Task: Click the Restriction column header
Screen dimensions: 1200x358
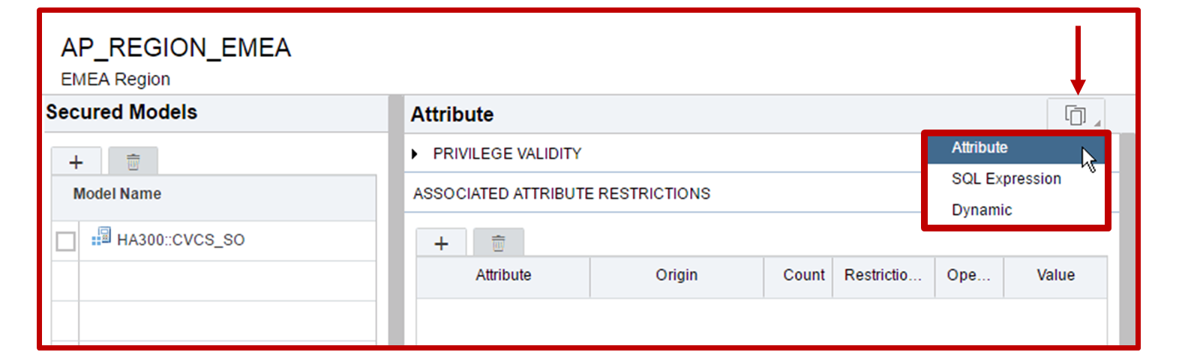Action: point(883,276)
